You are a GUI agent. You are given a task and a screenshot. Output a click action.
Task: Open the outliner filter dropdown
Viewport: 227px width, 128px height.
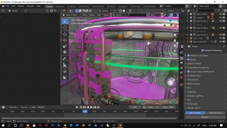click(220, 11)
